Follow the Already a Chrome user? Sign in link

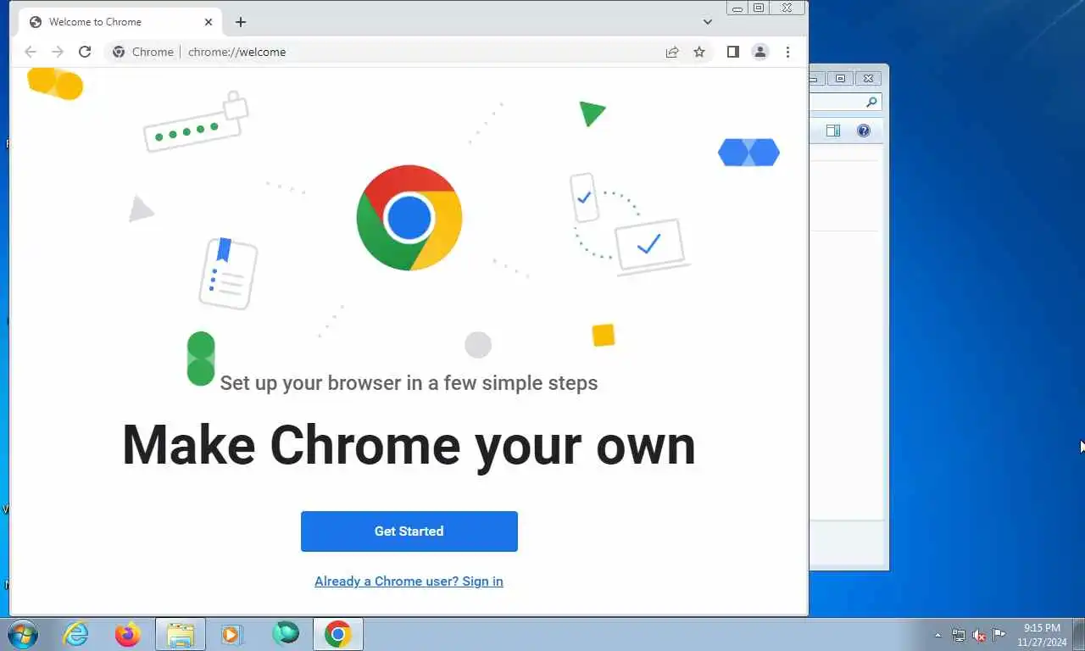point(409,581)
